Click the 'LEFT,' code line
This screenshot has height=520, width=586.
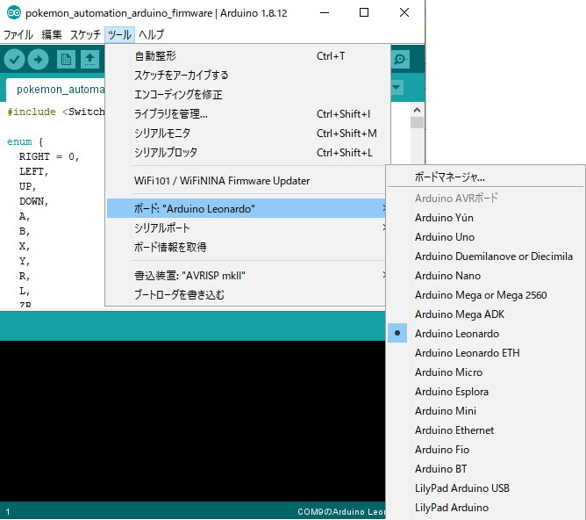(x=34, y=171)
